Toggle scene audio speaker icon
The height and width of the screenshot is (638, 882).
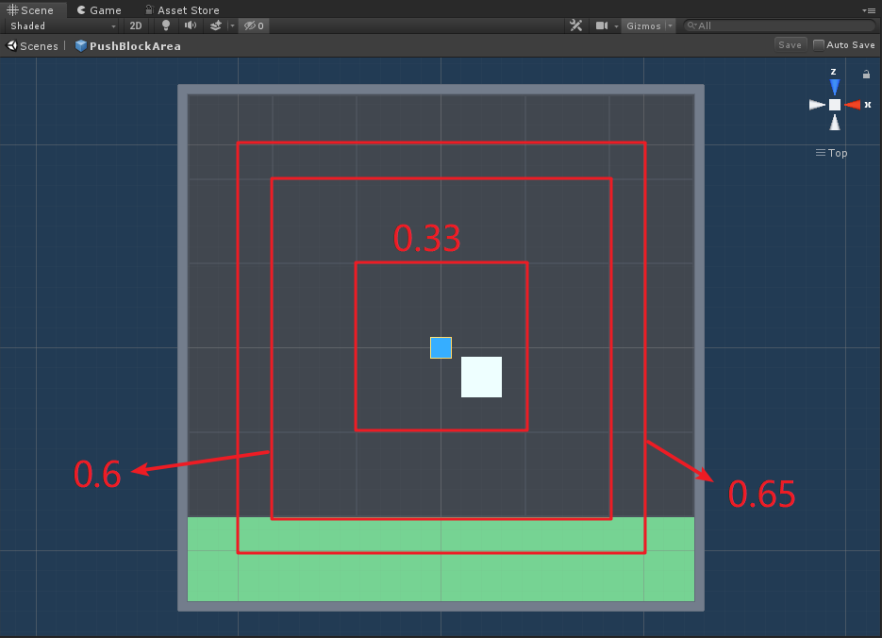pyautogui.click(x=191, y=25)
